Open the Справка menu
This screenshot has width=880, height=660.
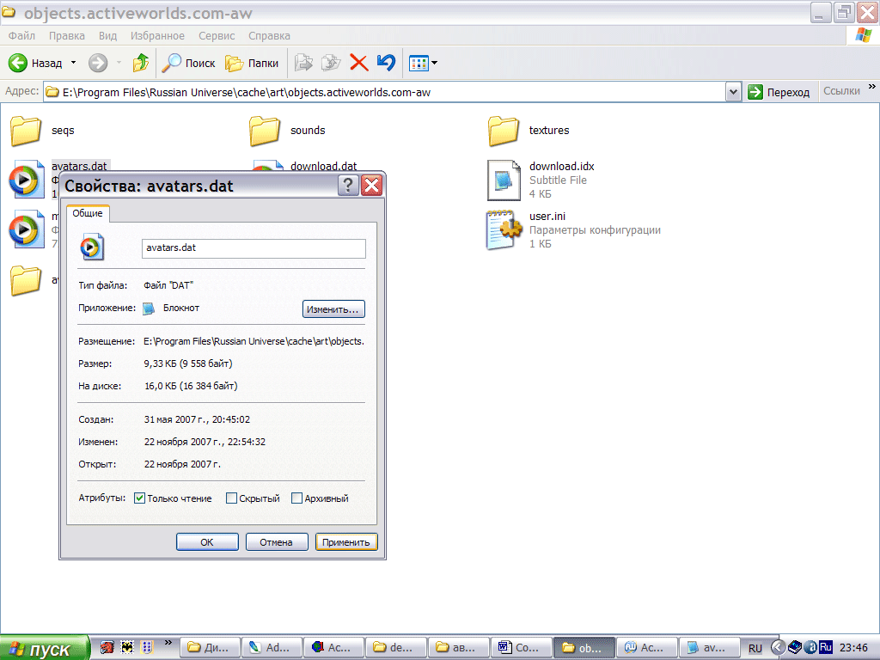click(269, 36)
